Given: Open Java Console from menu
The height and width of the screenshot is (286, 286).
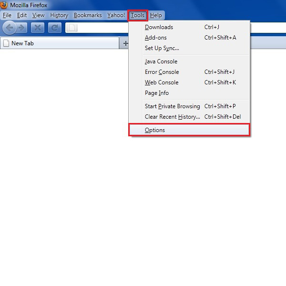Looking at the screenshot, I should click(x=189, y=61).
